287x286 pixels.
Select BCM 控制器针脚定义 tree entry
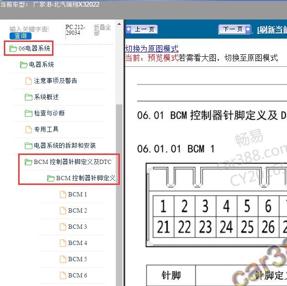coord(85,178)
